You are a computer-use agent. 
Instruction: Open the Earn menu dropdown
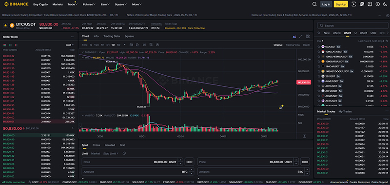[105, 4]
